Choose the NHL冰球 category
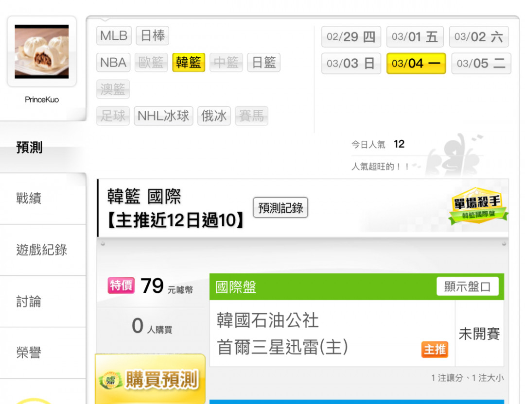The height and width of the screenshot is (404, 525). (x=163, y=116)
